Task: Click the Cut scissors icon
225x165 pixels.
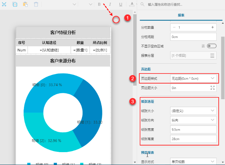Action: coord(4,4)
